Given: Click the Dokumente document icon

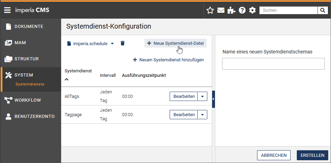Looking at the screenshot, I should click(8, 27).
